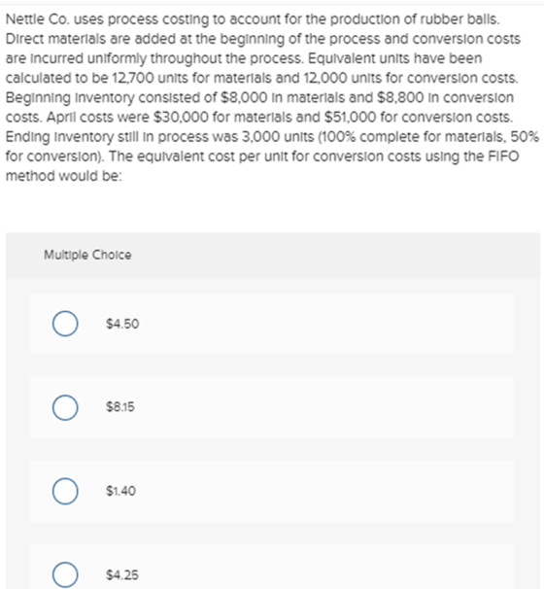Click the "12,700" units figure in question
The width and height of the screenshot is (544, 589).
pos(133,78)
